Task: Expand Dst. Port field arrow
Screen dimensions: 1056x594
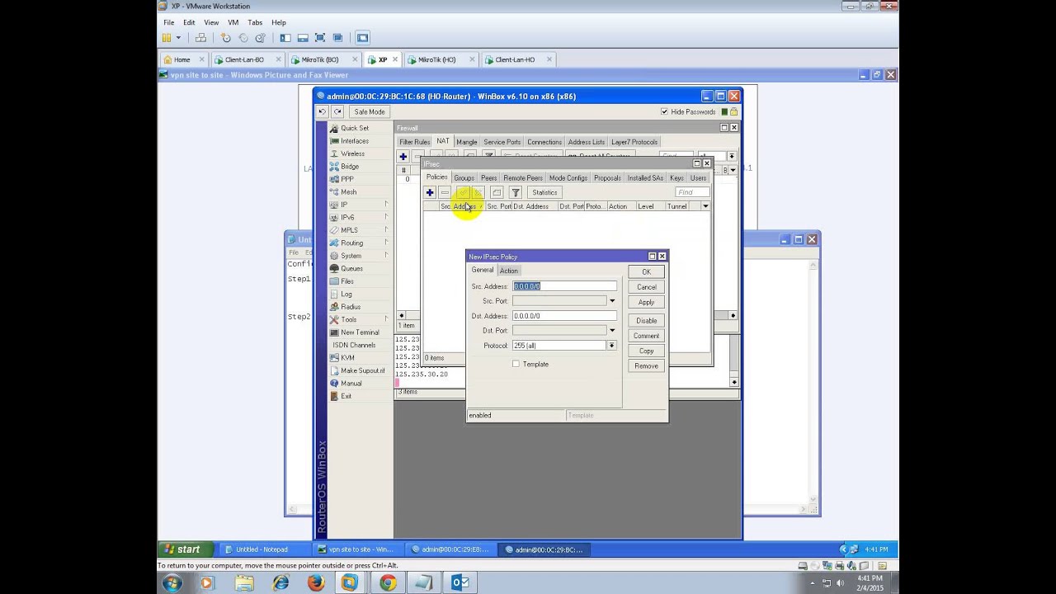Action: point(611,331)
